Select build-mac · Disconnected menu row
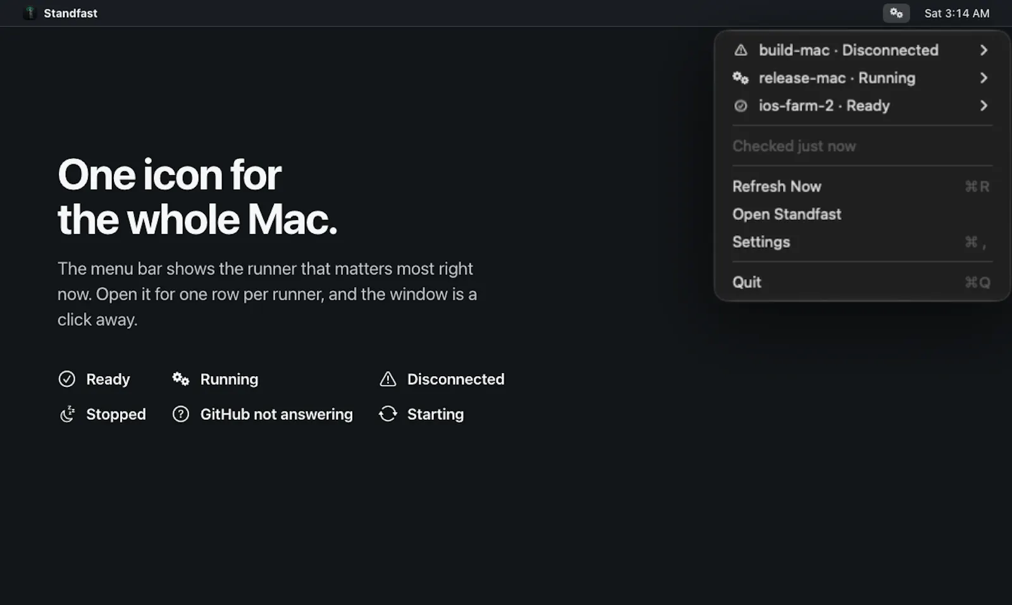The image size is (1012, 605). [x=862, y=50]
